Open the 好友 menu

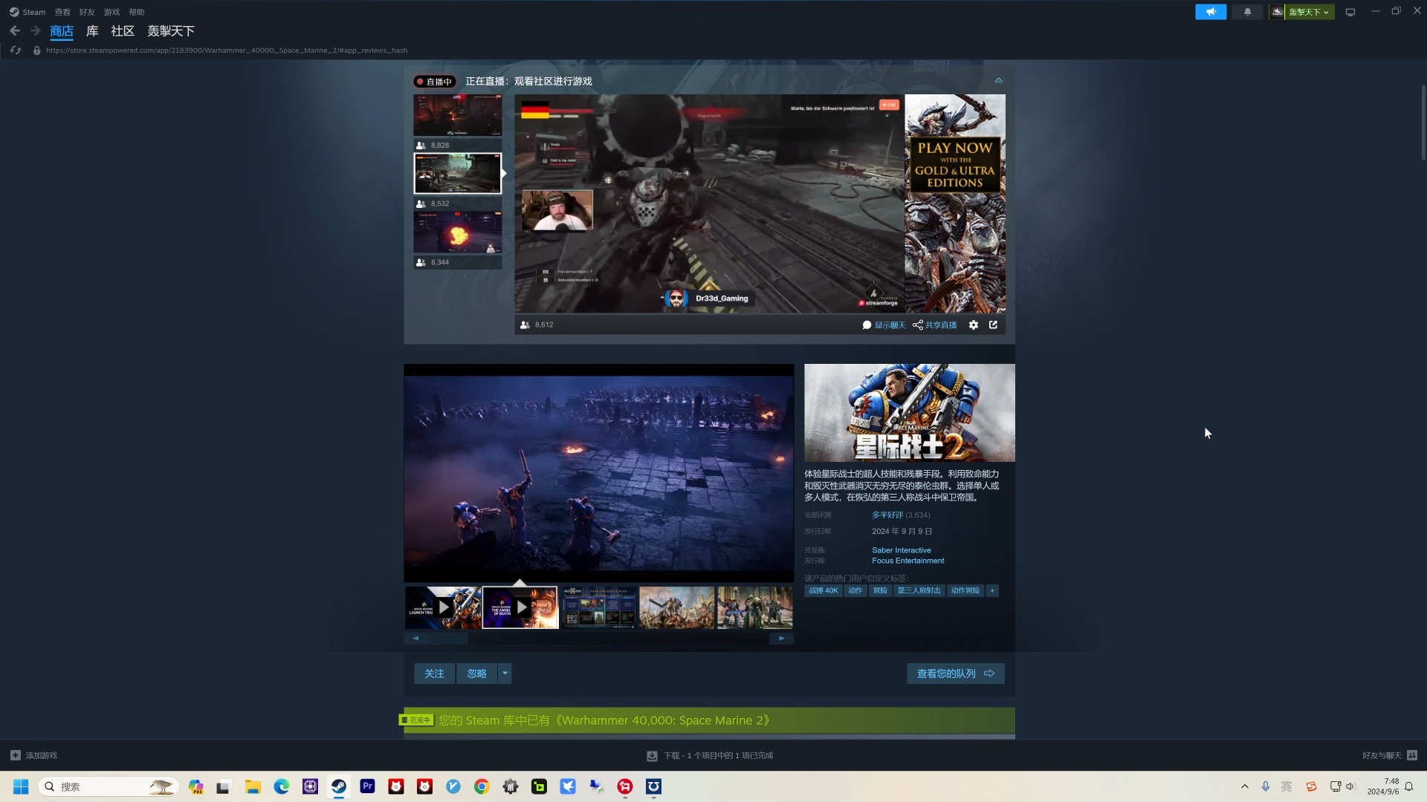87,12
